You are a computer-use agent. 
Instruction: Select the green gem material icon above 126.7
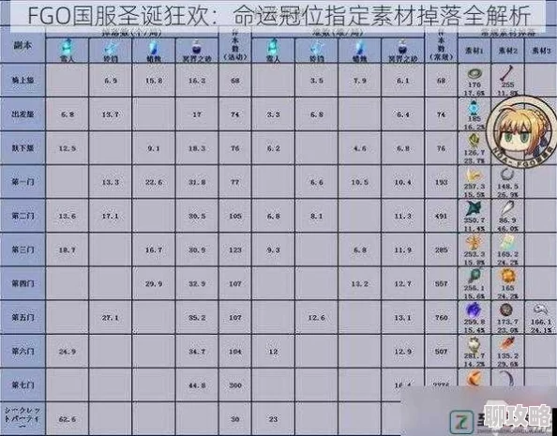[474, 141]
